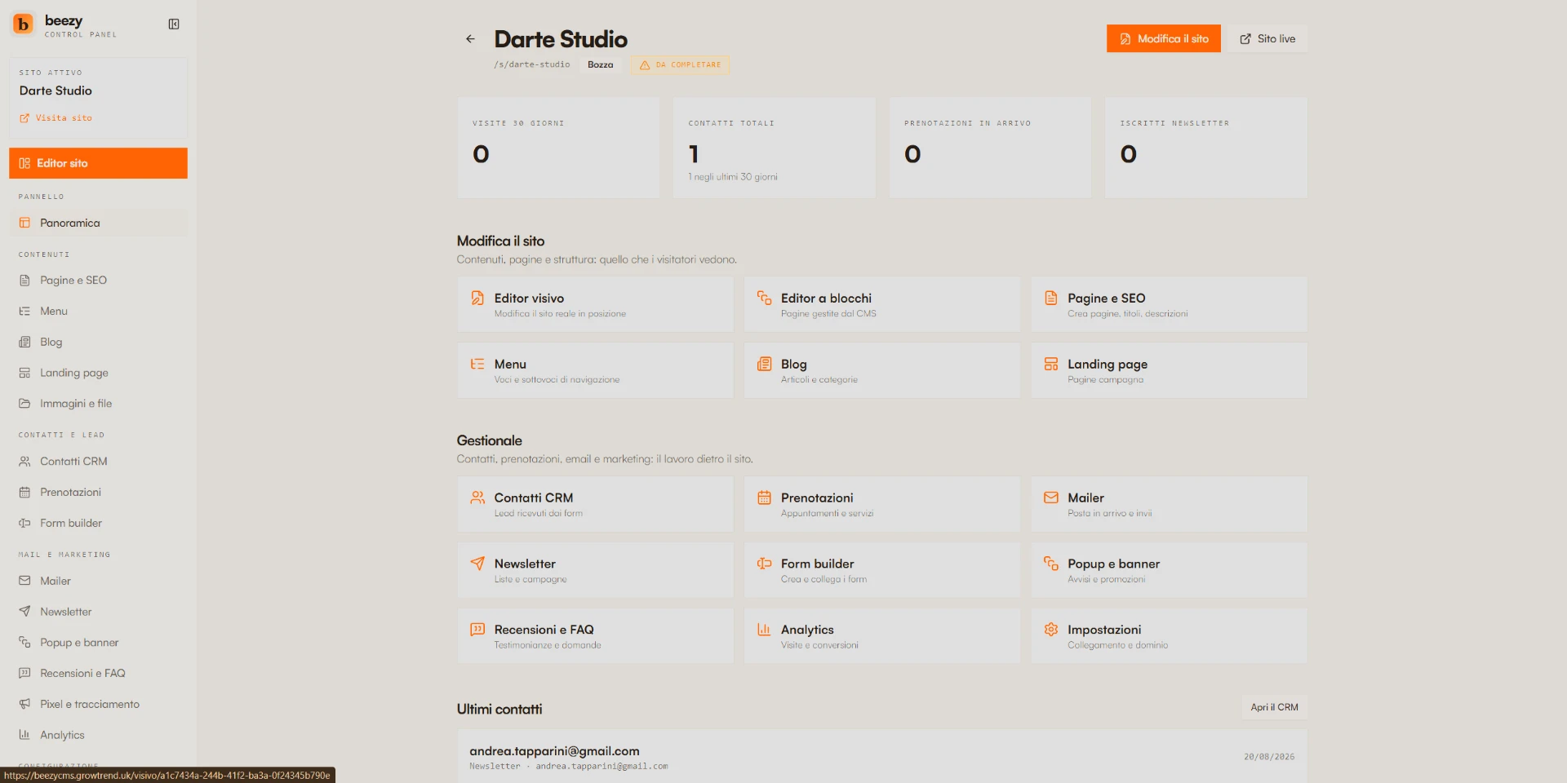The height and width of the screenshot is (783, 1567).
Task: Click the Popup e banner card icon
Action: (1051, 564)
